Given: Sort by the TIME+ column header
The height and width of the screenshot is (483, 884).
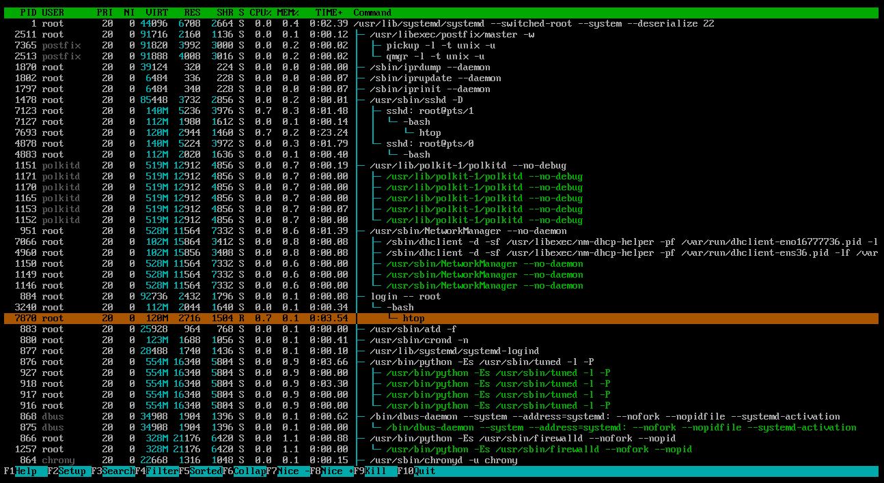Looking at the screenshot, I should (x=329, y=12).
